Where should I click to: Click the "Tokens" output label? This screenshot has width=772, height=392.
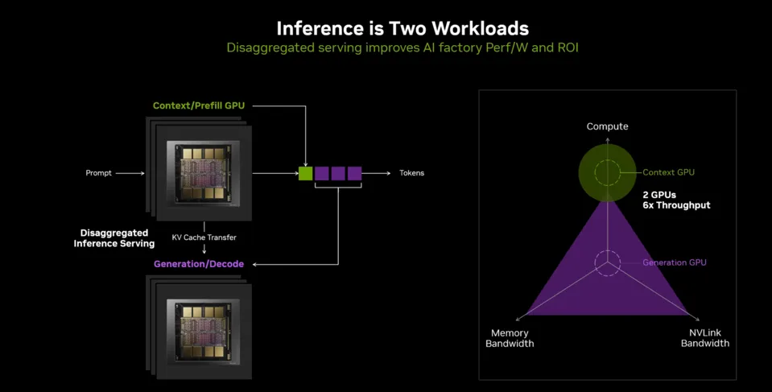click(411, 173)
